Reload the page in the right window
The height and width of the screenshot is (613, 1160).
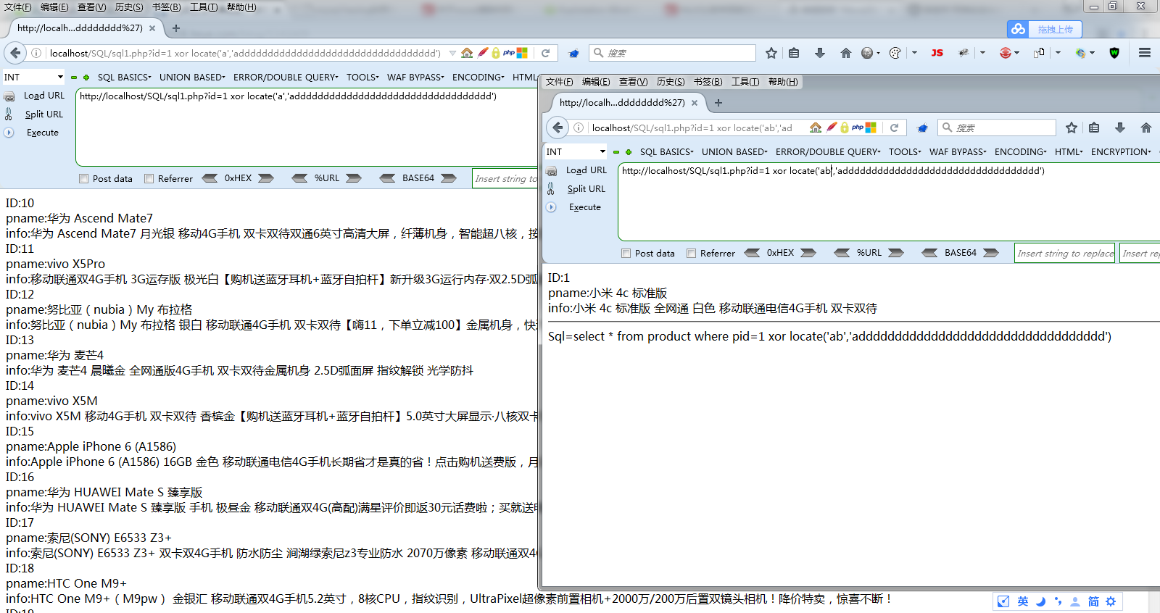[894, 128]
